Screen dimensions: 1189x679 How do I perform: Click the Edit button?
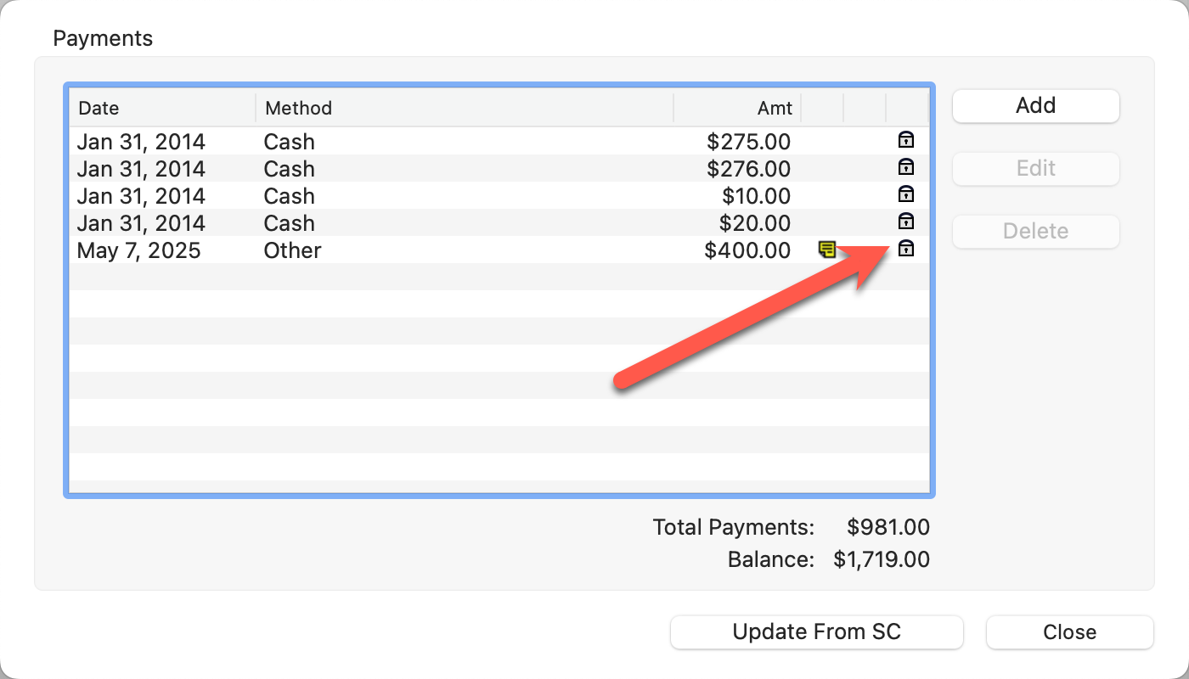point(1035,168)
